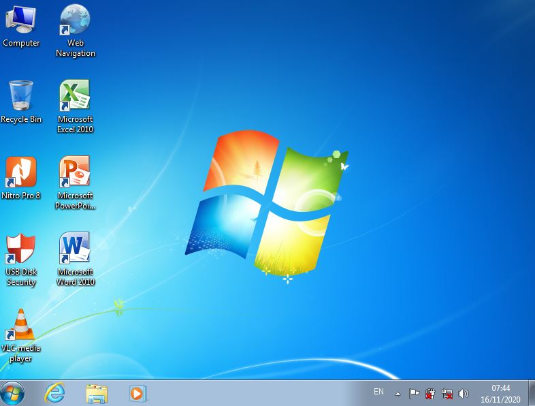Select the Nitro Pro 8 shortcut

[x=21, y=178]
